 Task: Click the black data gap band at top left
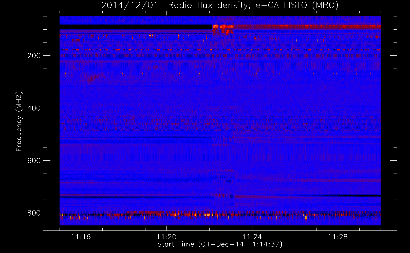[x=136, y=27]
